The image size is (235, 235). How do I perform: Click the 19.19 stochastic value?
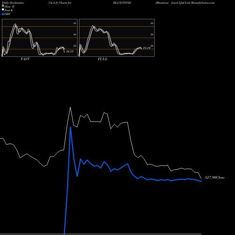point(147,48)
